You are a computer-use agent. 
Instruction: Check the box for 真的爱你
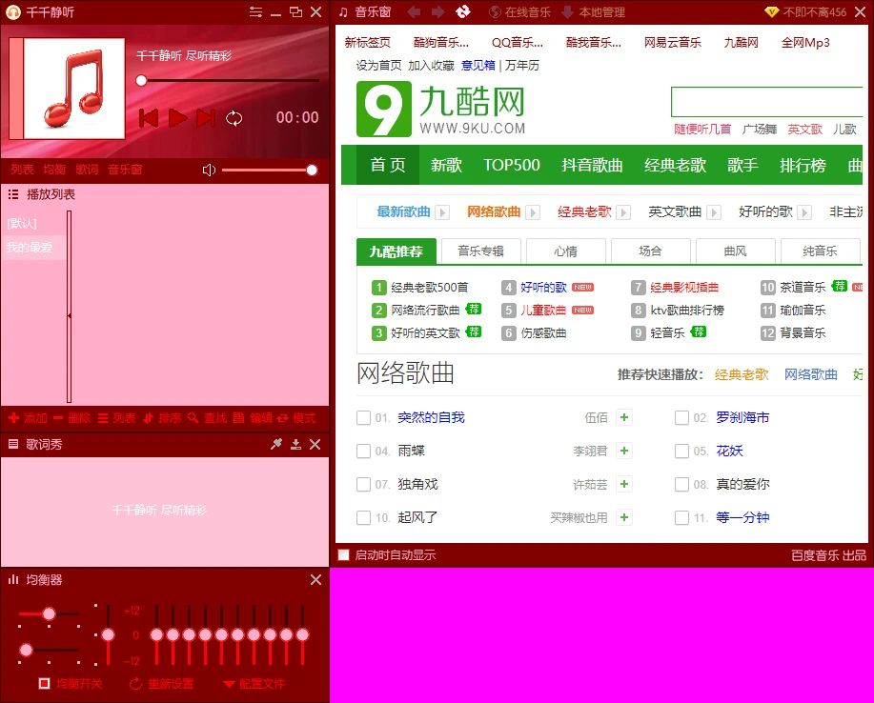click(681, 484)
